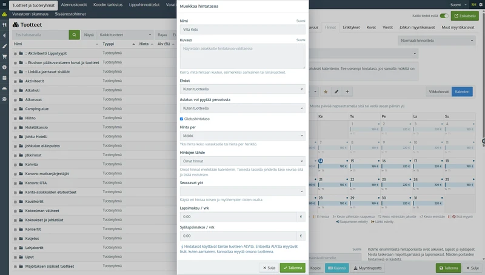Click the blue Käännä button
485x275 pixels.
pos(337,268)
